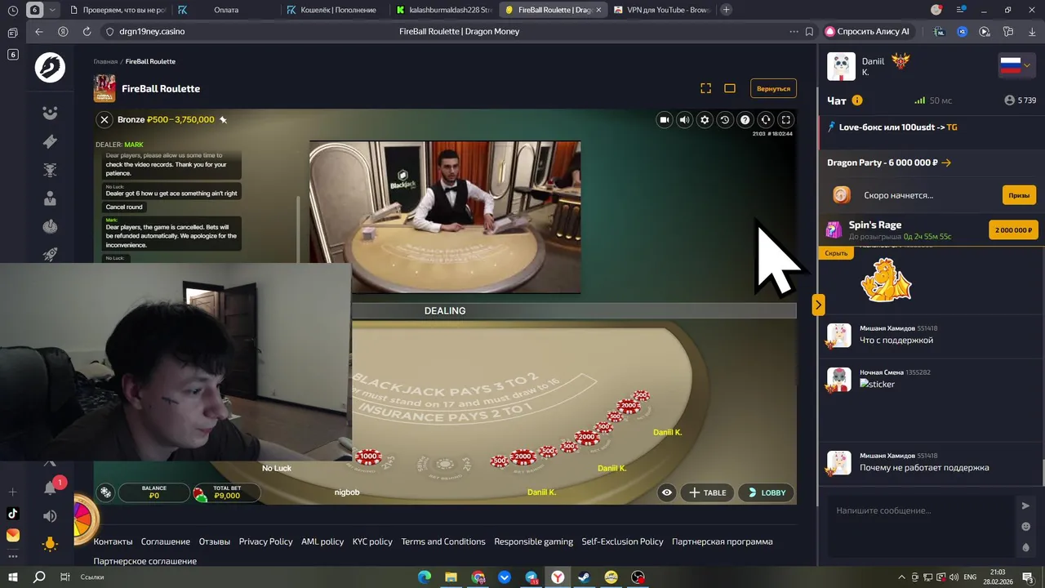This screenshot has width=1045, height=588.
Task: Click the online users count 5 739
Action: tap(1020, 100)
